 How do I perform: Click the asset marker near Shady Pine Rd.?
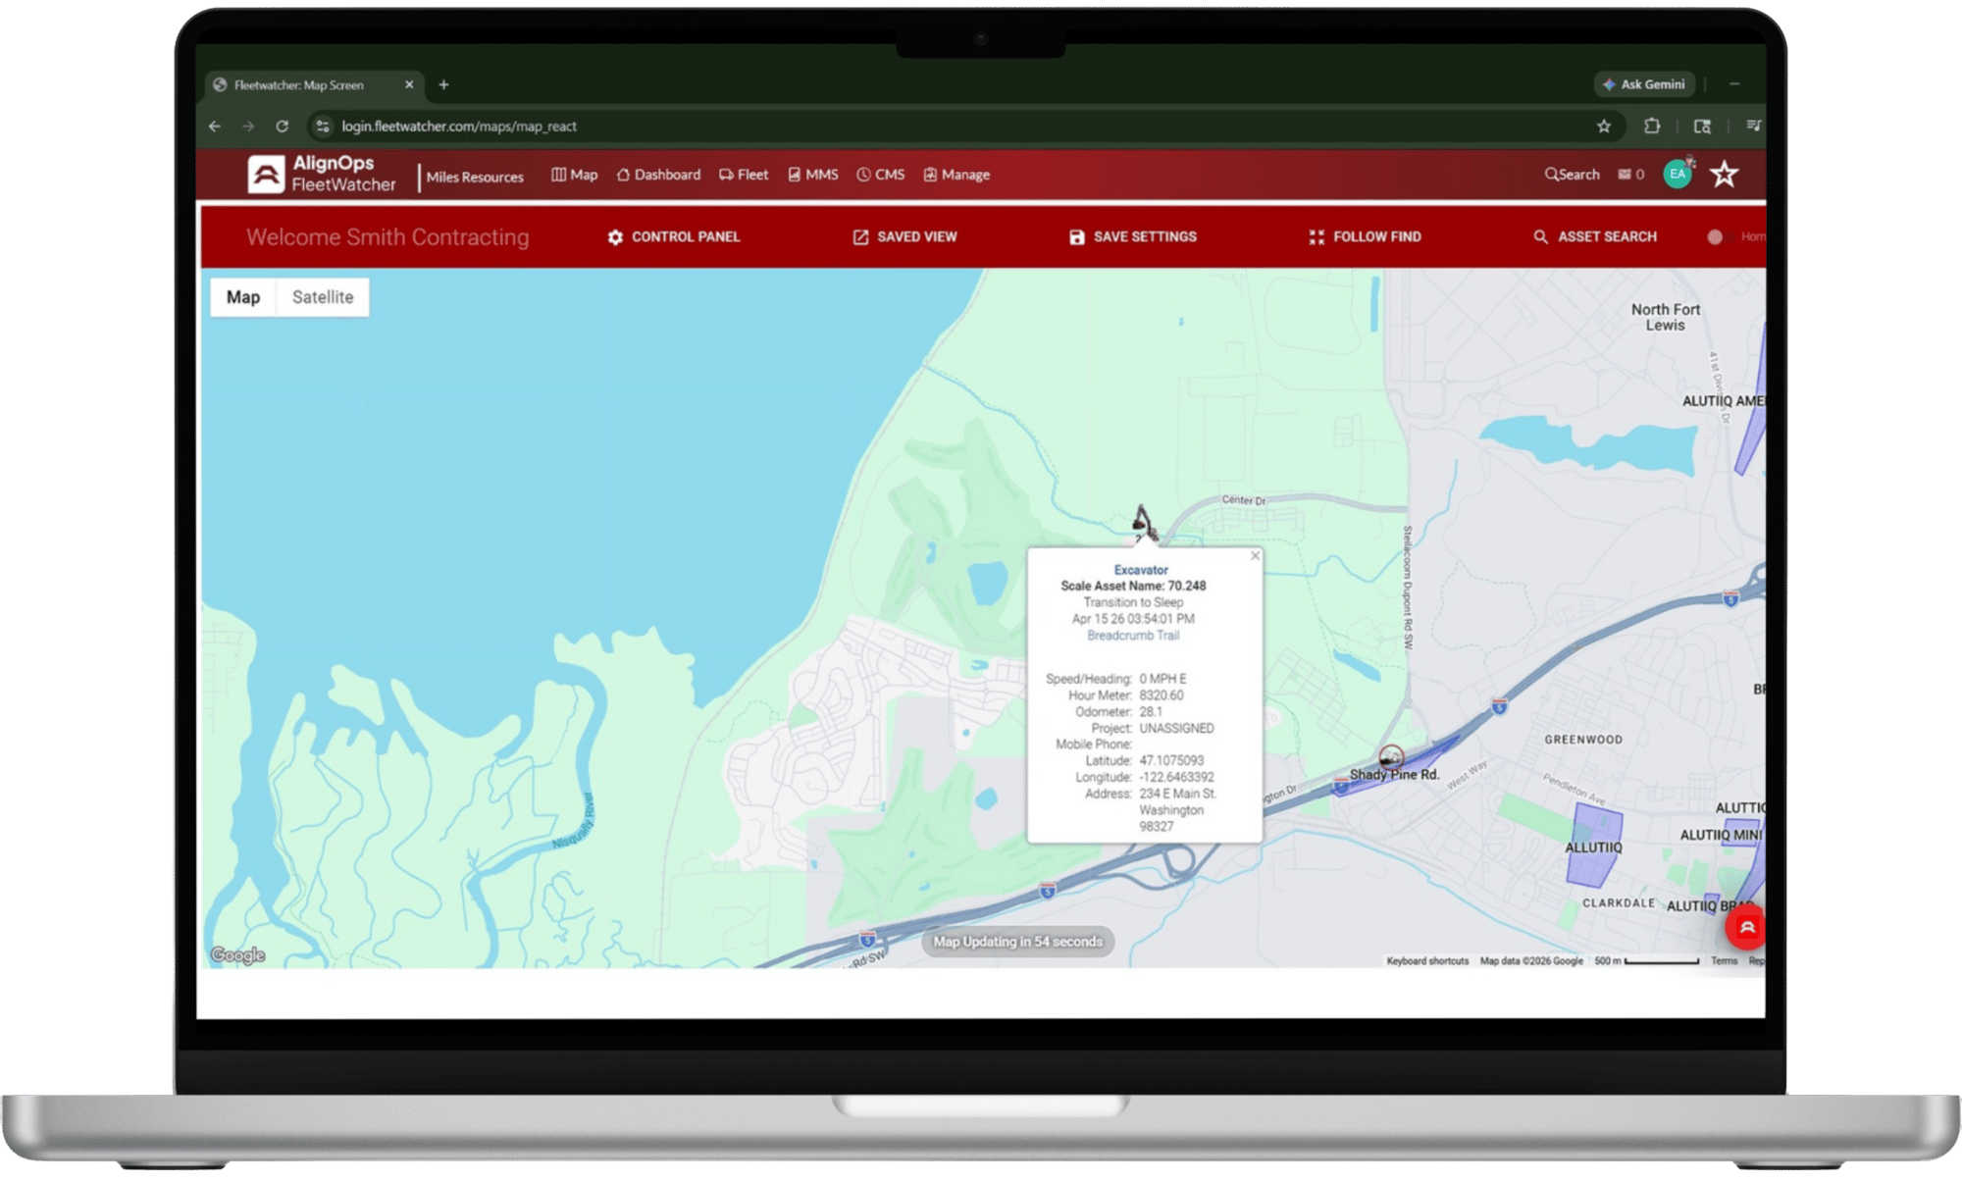pyautogui.click(x=1391, y=756)
